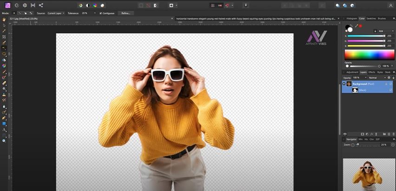Switch to the Liquify persona
This screenshot has width=396, height=191.
(x=17, y=5)
